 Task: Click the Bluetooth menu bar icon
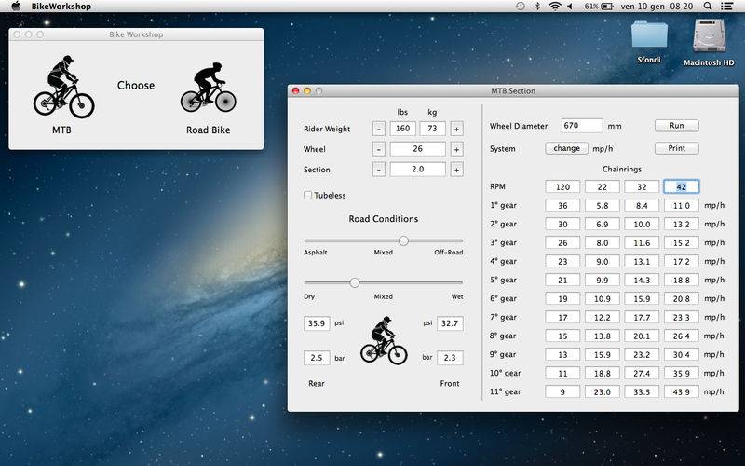(x=537, y=7)
